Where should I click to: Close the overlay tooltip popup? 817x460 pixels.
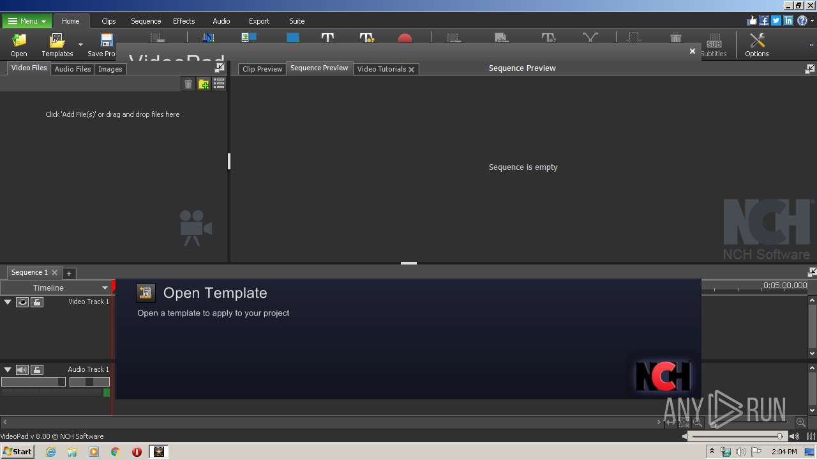click(693, 51)
